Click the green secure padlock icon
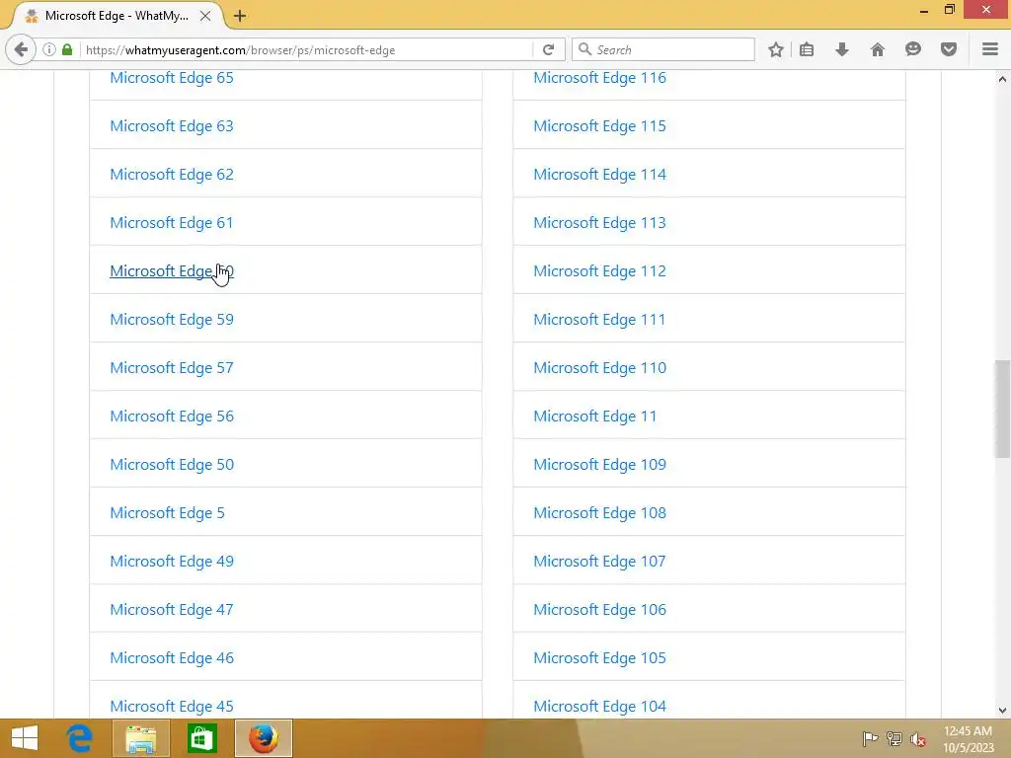1011x758 pixels. tap(67, 49)
